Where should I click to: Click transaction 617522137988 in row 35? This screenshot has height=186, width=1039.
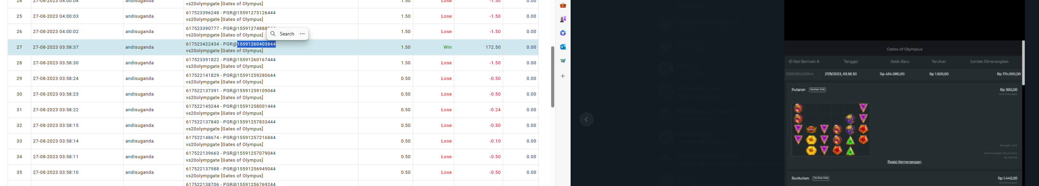coord(231,169)
